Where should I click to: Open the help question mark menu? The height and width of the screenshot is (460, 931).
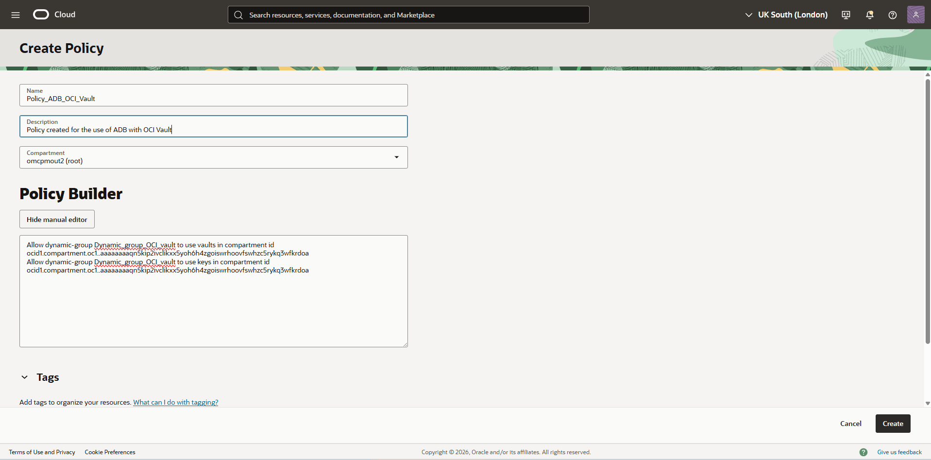click(893, 15)
